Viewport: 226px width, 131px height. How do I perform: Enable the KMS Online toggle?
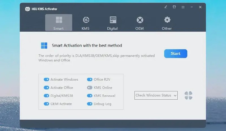[x=90, y=88]
